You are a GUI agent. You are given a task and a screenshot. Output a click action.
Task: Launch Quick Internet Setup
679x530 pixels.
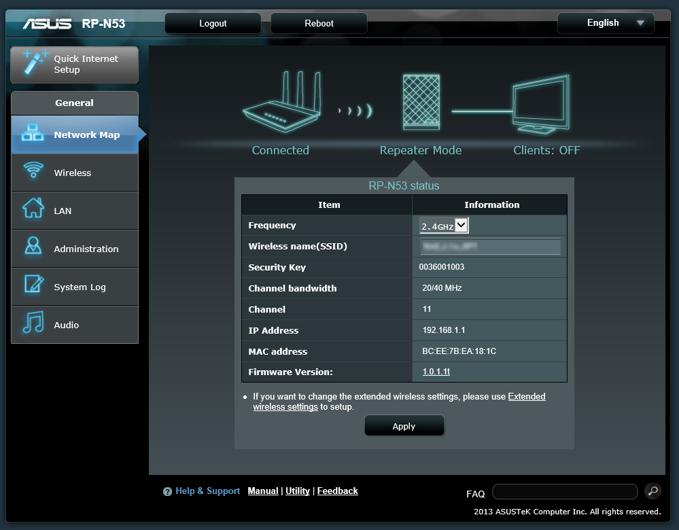(x=75, y=65)
